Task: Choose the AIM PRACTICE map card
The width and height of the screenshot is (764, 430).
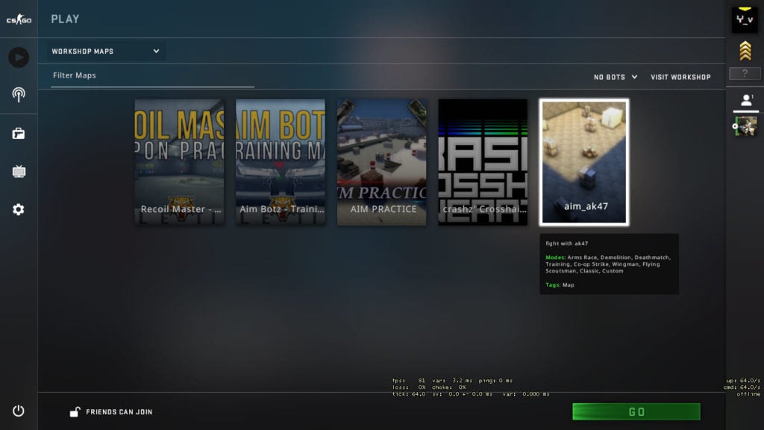Action: pyautogui.click(x=382, y=162)
